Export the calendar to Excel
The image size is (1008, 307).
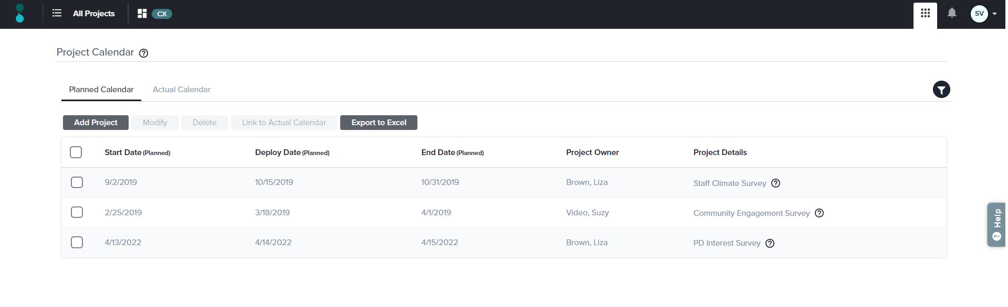coord(379,123)
